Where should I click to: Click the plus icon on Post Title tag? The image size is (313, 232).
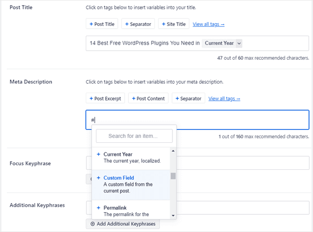91,24
